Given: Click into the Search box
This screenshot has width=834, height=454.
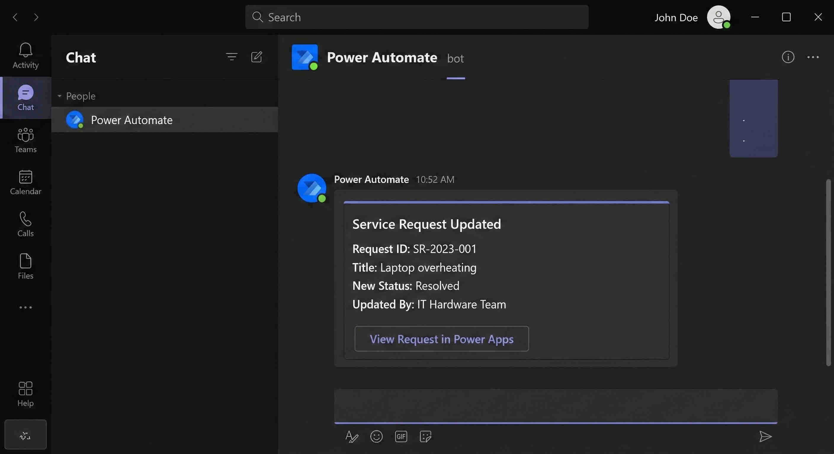Looking at the screenshot, I should tap(417, 17).
